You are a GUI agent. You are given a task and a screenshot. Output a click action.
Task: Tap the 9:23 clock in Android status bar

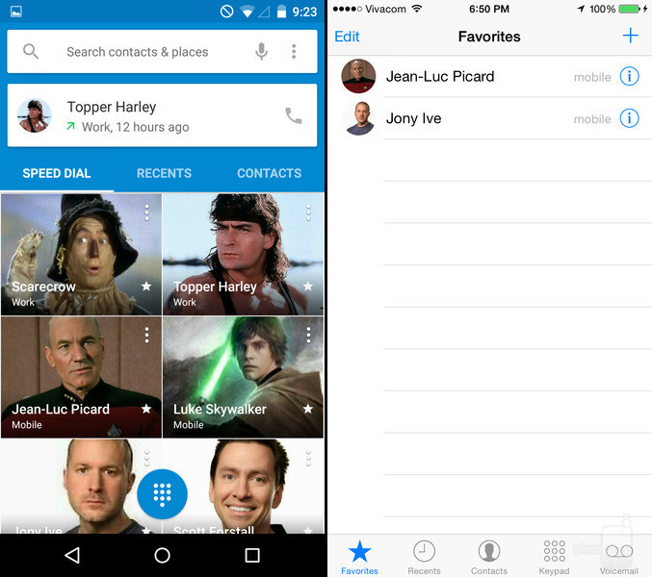[304, 13]
